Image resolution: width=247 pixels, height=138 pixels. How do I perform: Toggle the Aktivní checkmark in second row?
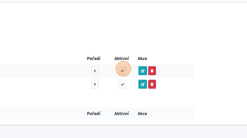[x=122, y=84]
